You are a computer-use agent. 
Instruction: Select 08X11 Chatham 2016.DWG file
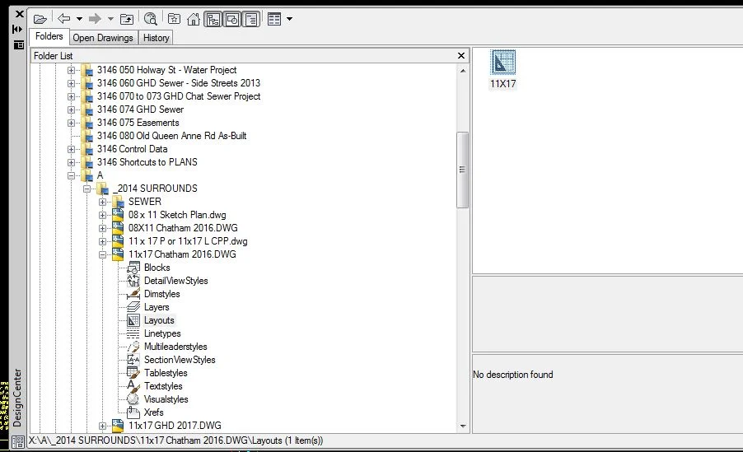183,228
